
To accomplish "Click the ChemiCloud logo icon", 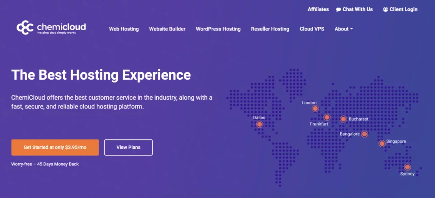I will [25, 28].
